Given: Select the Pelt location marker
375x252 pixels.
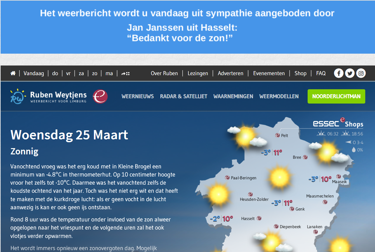Looking at the screenshot, I should [278, 135].
